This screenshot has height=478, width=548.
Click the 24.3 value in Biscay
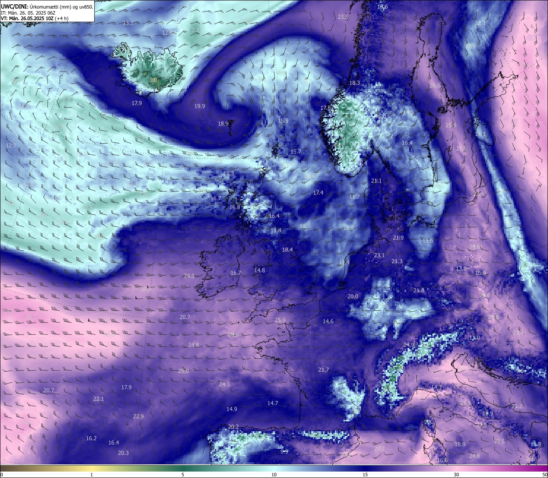224,384
